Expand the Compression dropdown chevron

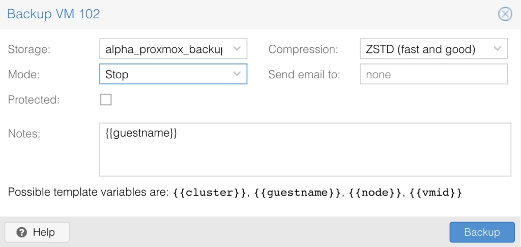click(497, 49)
